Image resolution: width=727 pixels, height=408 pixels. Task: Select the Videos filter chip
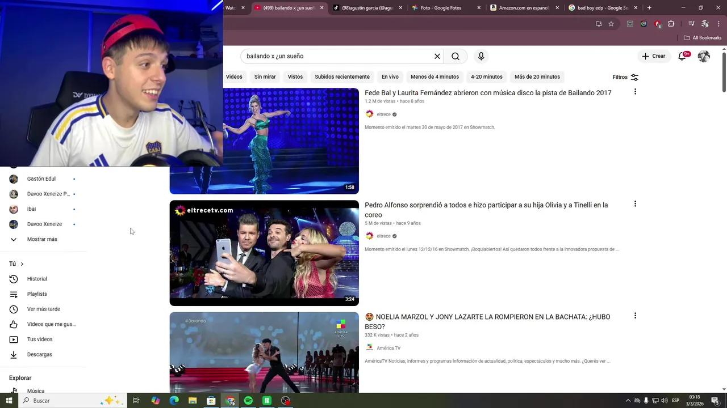tap(234, 76)
